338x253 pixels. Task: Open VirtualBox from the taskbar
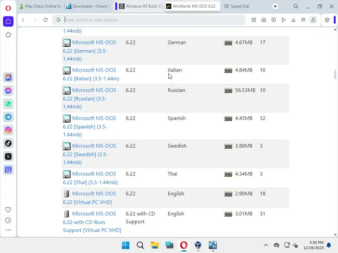[198, 245]
